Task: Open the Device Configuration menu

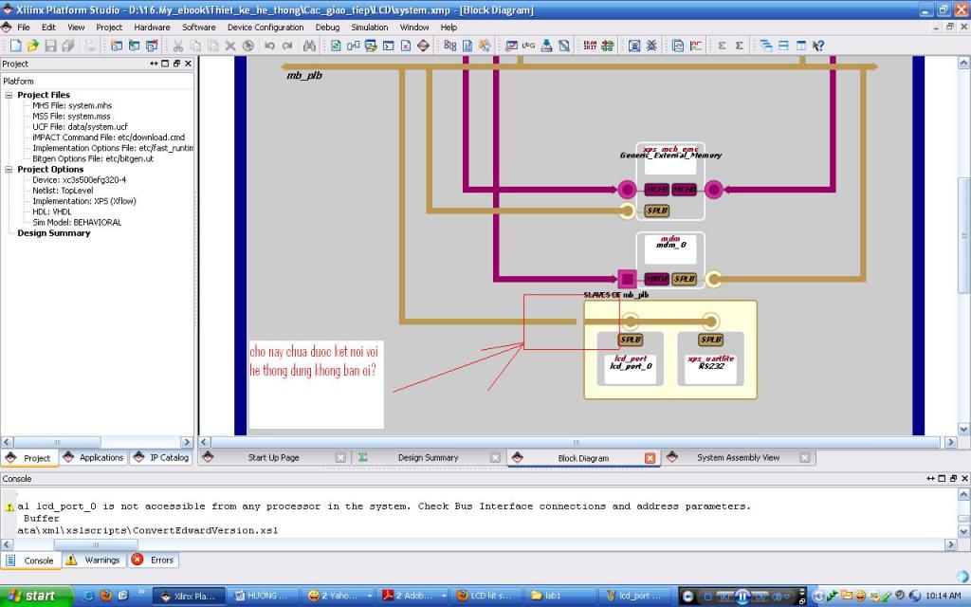Action: [x=266, y=28]
